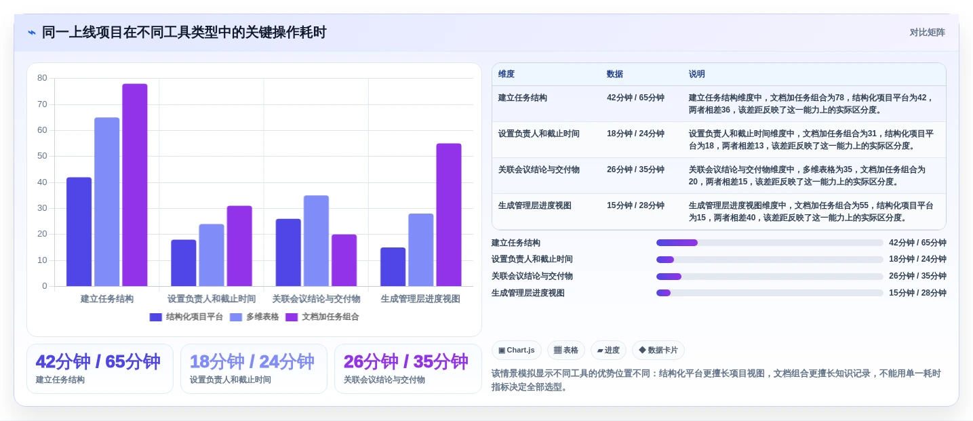
Task: Click the 26分钟 / 35分钟 stat card
Action: (408, 369)
